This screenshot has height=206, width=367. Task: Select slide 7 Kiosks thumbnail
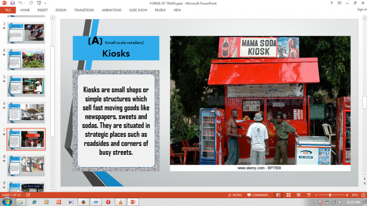[x=26, y=139]
